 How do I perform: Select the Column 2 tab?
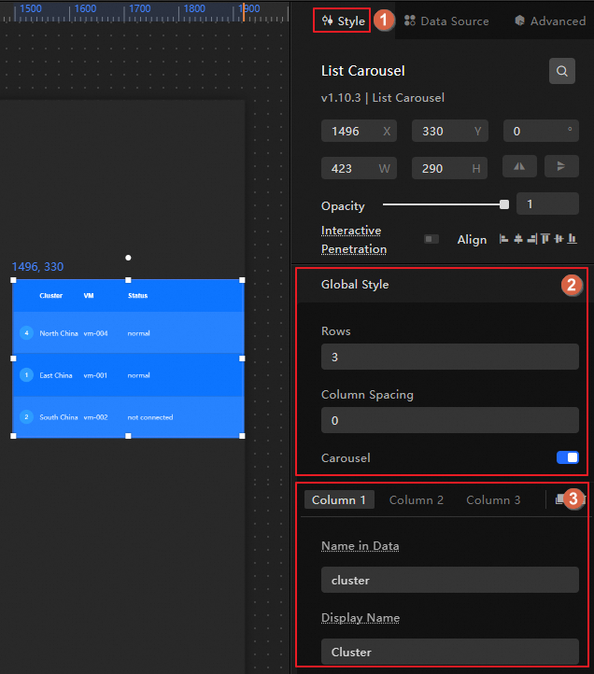point(416,500)
